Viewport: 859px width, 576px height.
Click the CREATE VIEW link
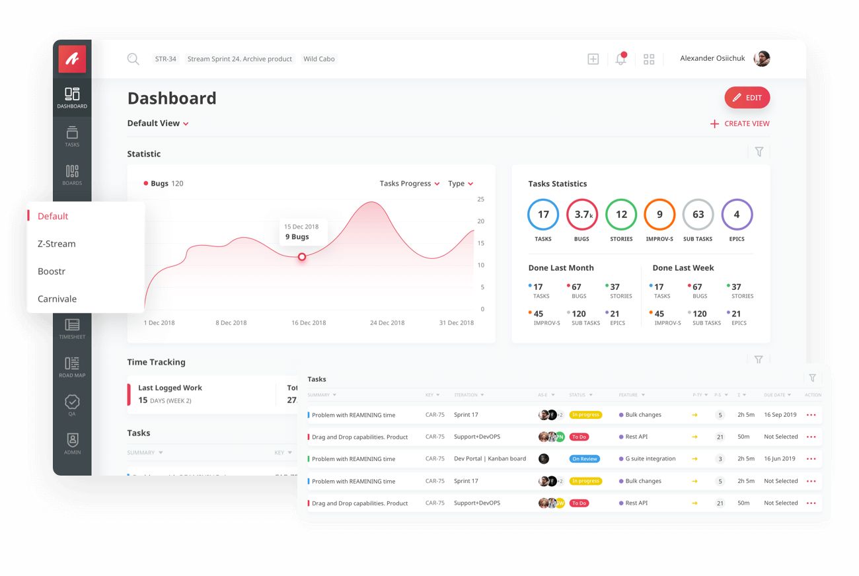click(739, 124)
